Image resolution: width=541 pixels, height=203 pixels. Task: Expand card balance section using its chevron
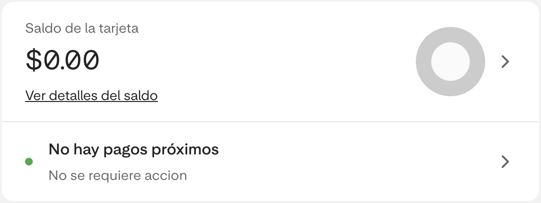click(x=505, y=62)
